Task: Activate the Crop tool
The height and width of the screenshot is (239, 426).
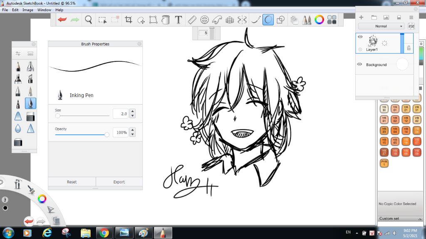Action: (x=128, y=20)
